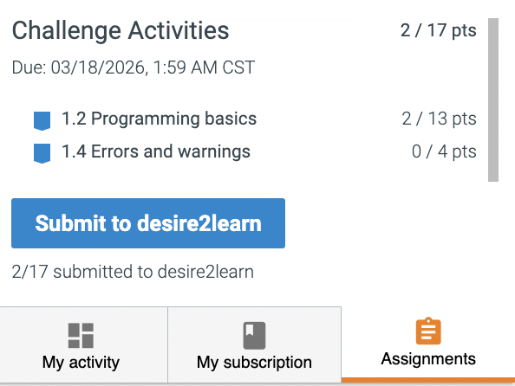
Task: Switch to the My subscription tab
Action: (255, 344)
